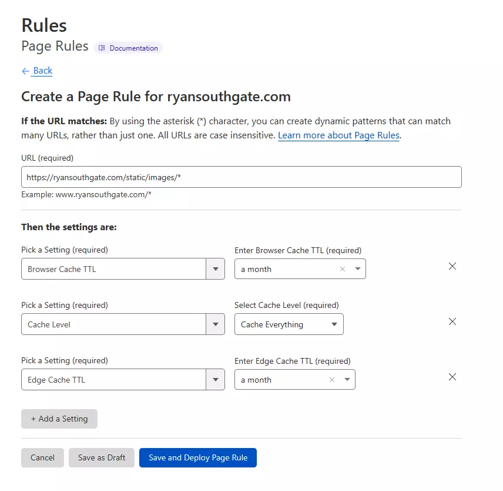The width and height of the screenshot is (503, 491).
Task: Open the 'Enter Browser Cache TTL' dropdown
Action: [356, 268]
